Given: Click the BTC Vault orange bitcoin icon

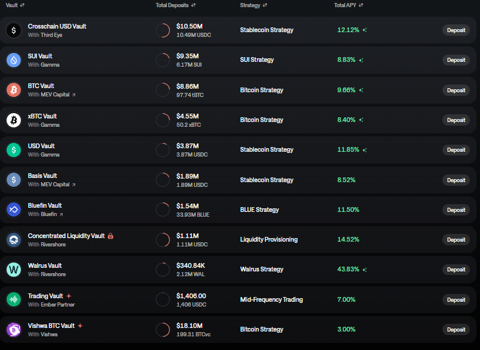Looking at the screenshot, I should tap(14, 90).
